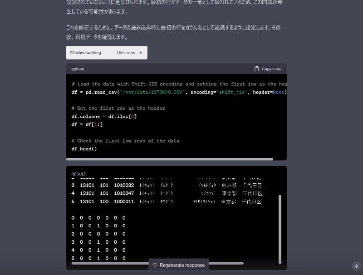Click the df = df[1:] line
This screenshot has width=363, height=275.
(x=87, y=124)
